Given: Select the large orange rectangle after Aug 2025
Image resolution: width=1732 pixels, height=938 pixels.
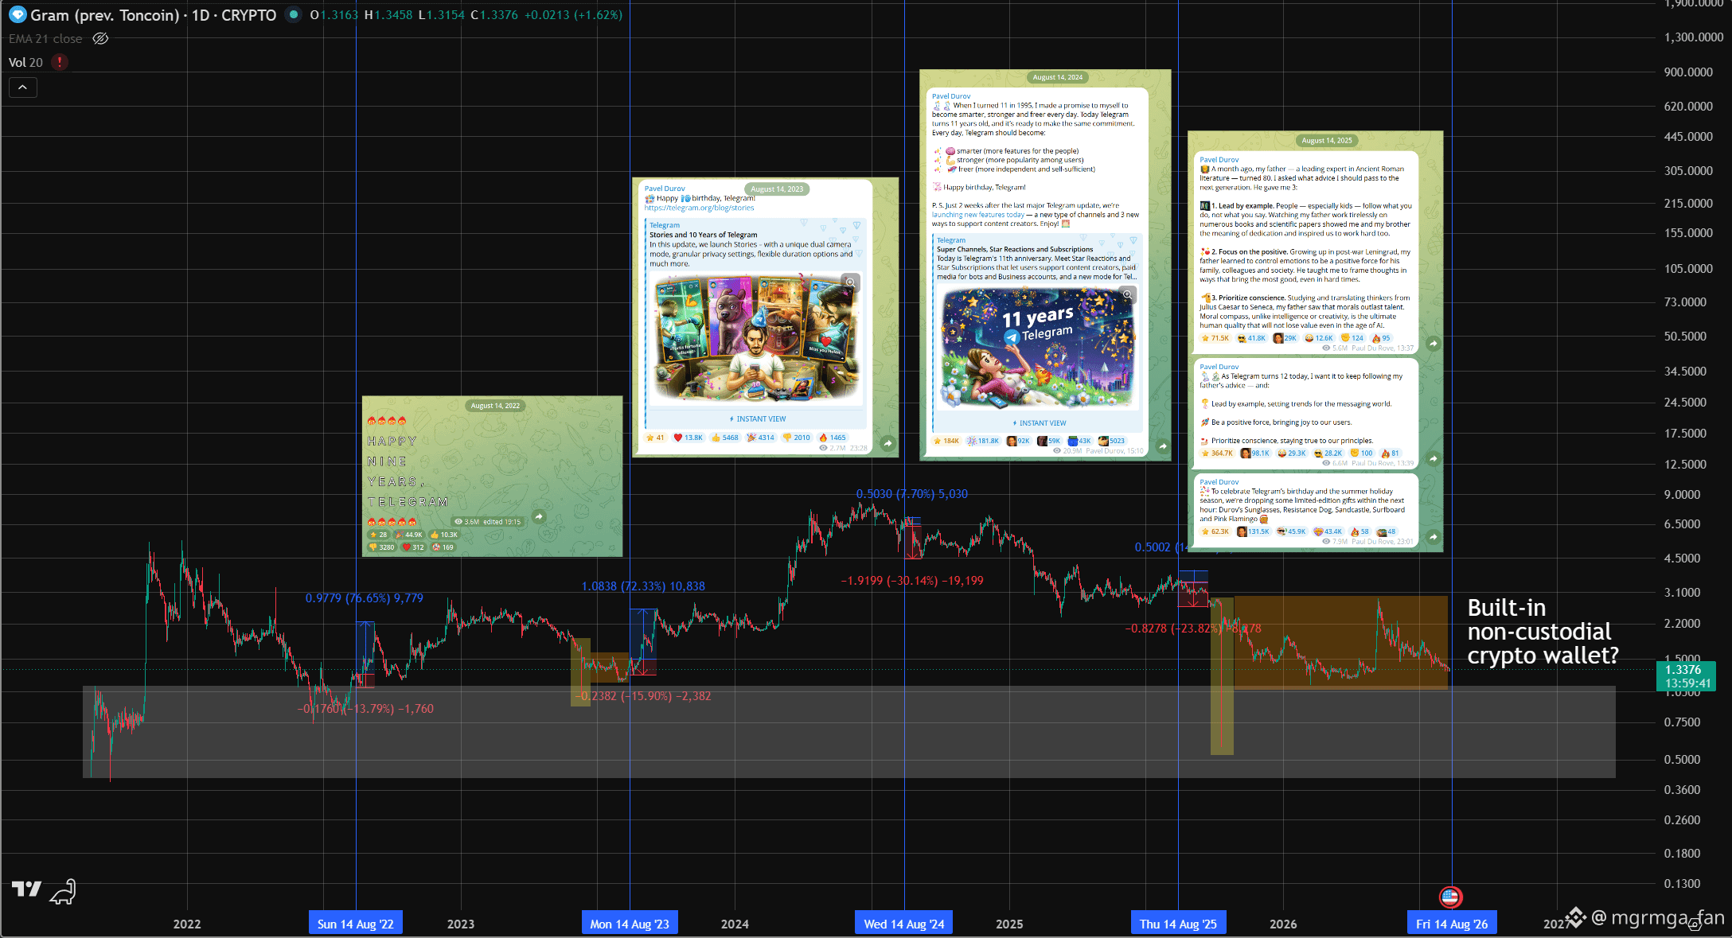Looking at the screenshot, I should (x=1341, y=642).
